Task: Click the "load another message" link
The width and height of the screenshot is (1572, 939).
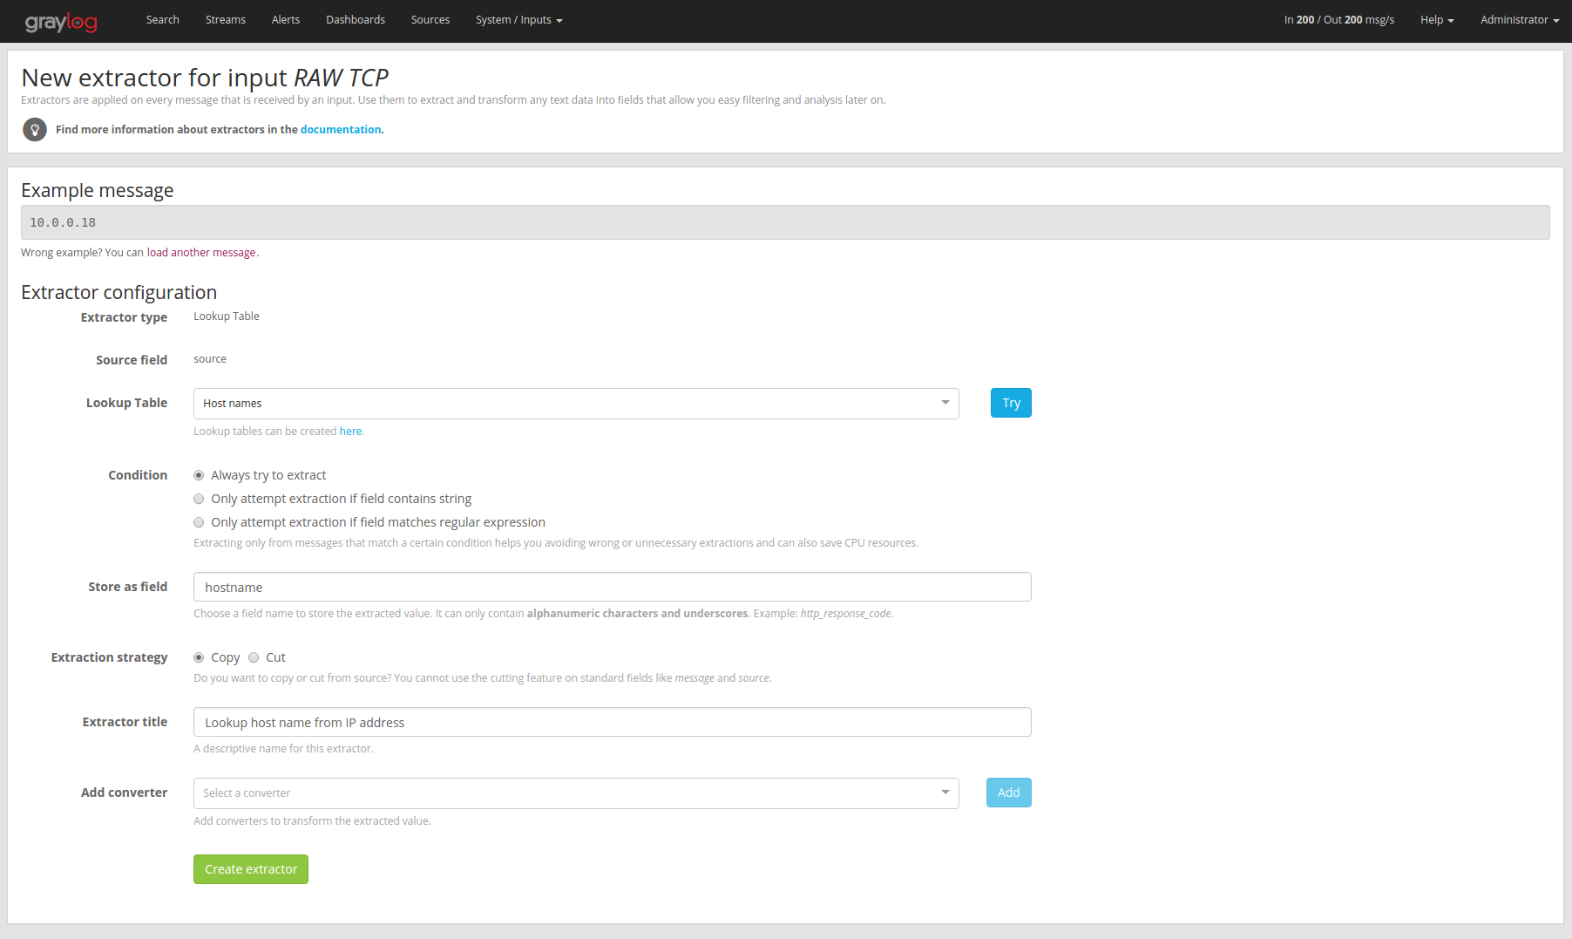Action: point(200,253)
